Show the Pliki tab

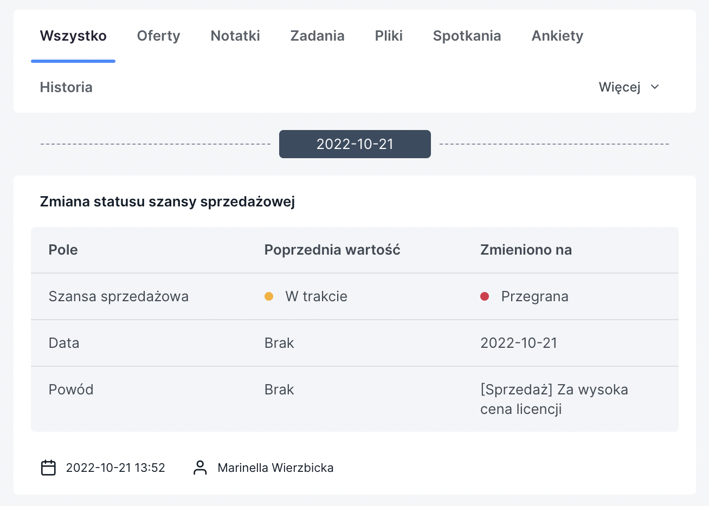tap(389, 36)
